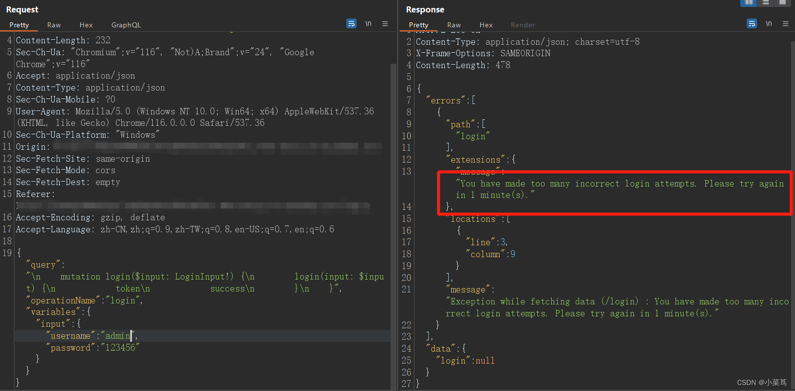Open the Request panel hamburger options menu
This screenshot has height=391, width=795.
pyautogui.click(x=385, y=23)
